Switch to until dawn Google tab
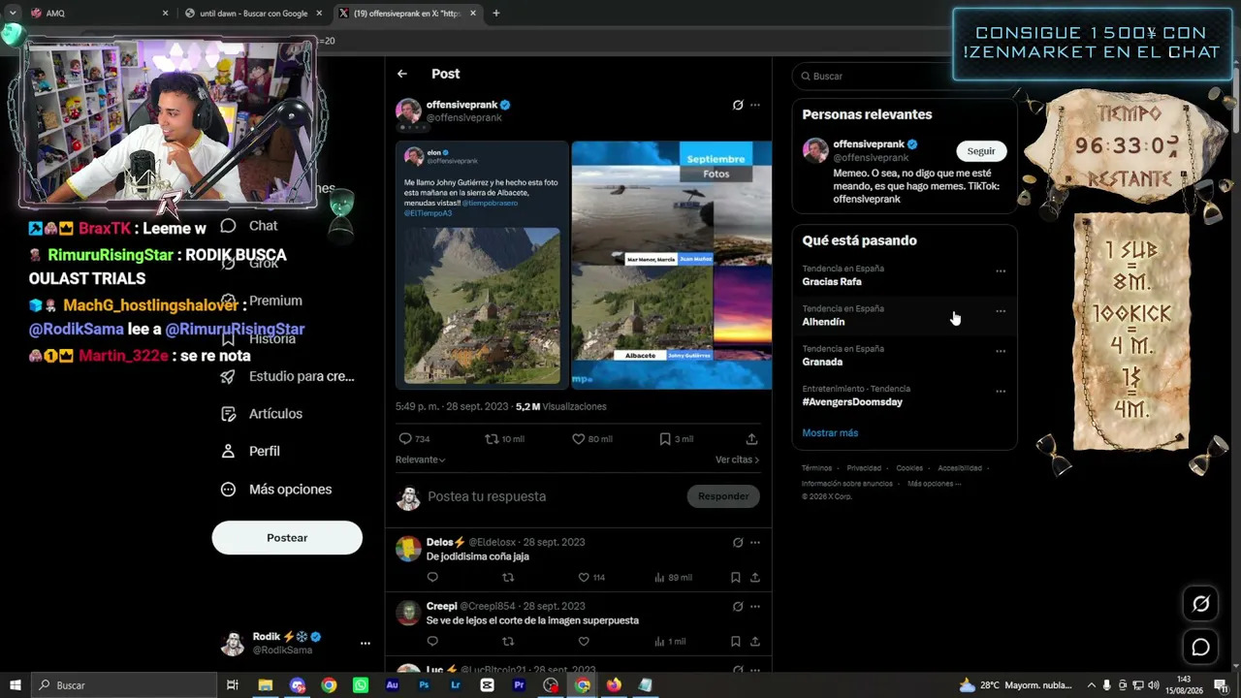The image size is (1241, 698). point(254,14)
